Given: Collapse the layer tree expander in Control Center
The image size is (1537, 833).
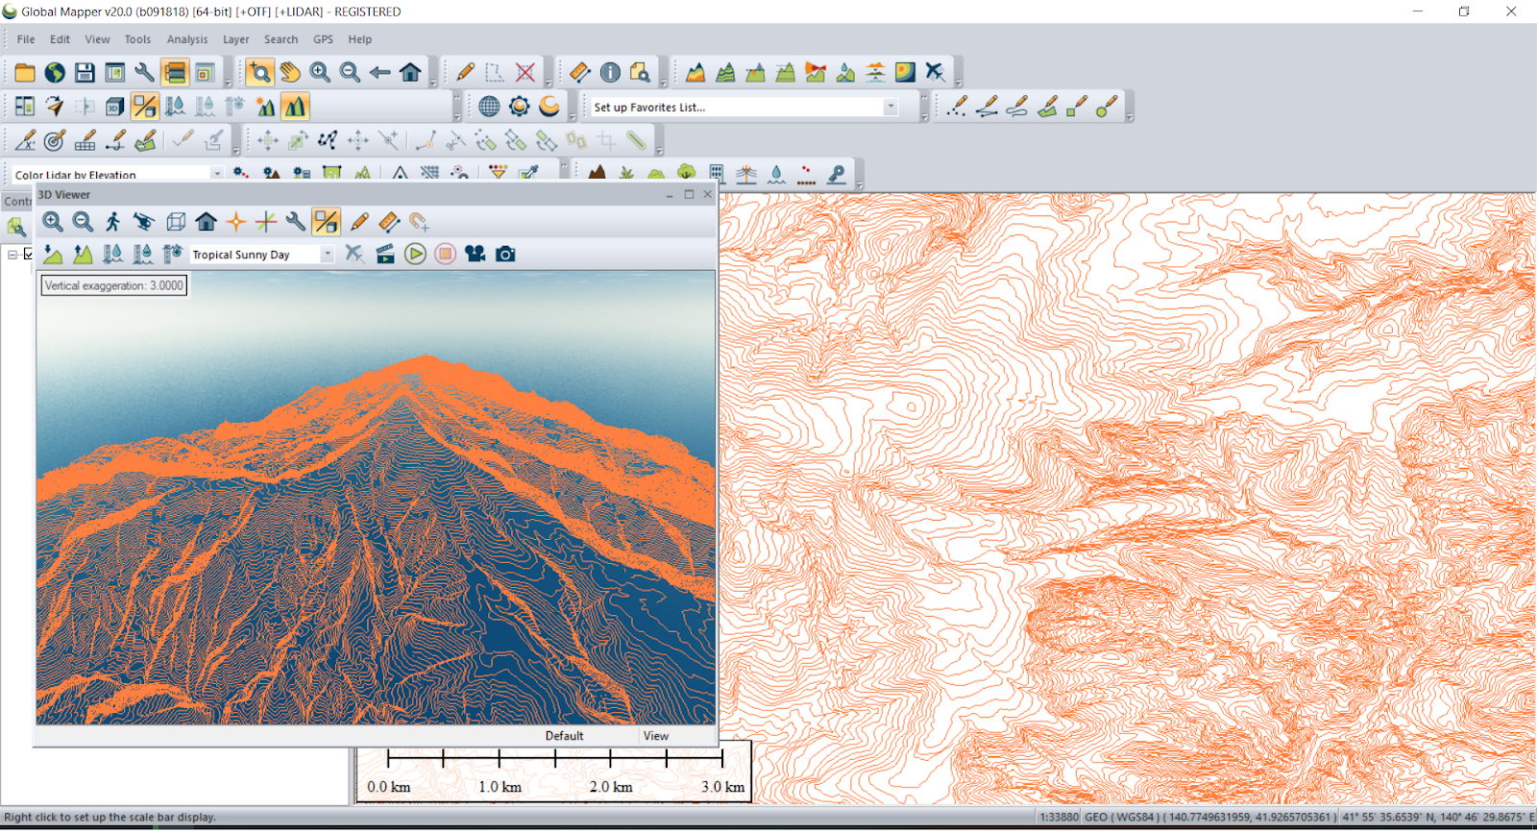Looking at the screenshot, I should tap(12, 255).
